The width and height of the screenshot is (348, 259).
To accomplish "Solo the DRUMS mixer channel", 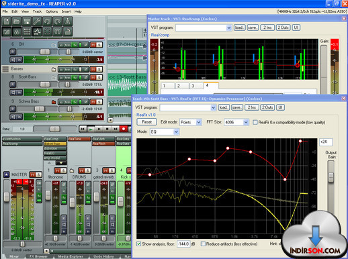I will click(x=88, y=171).
